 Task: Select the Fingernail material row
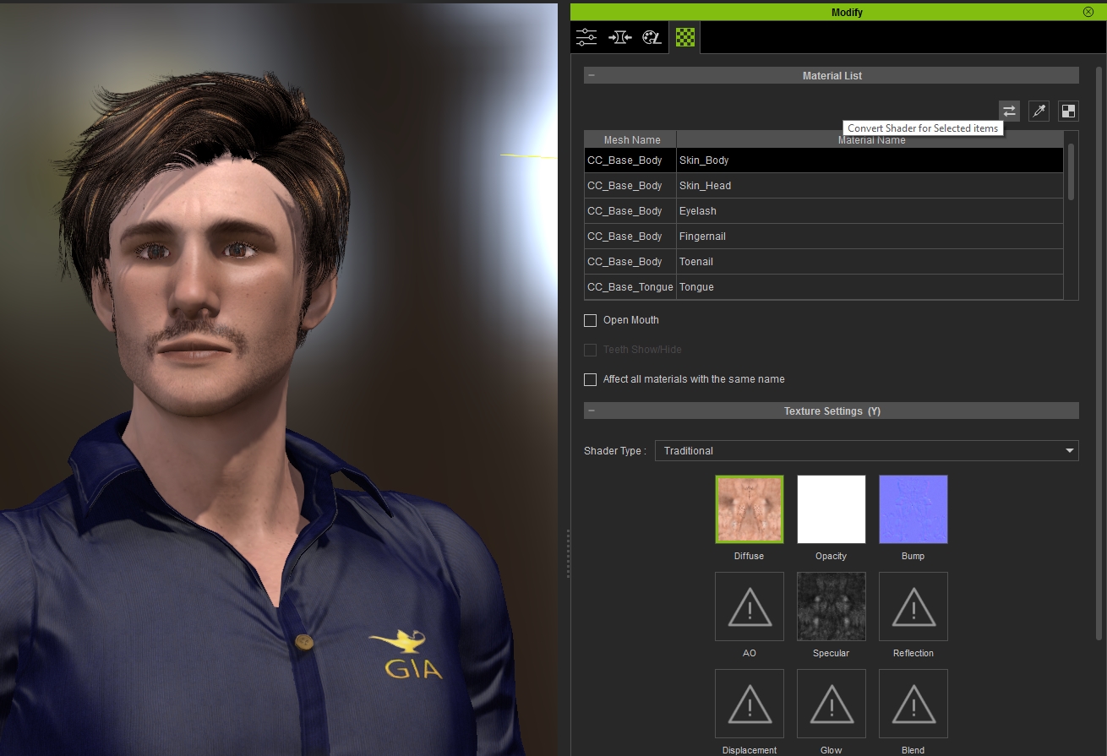click(824, 237)
